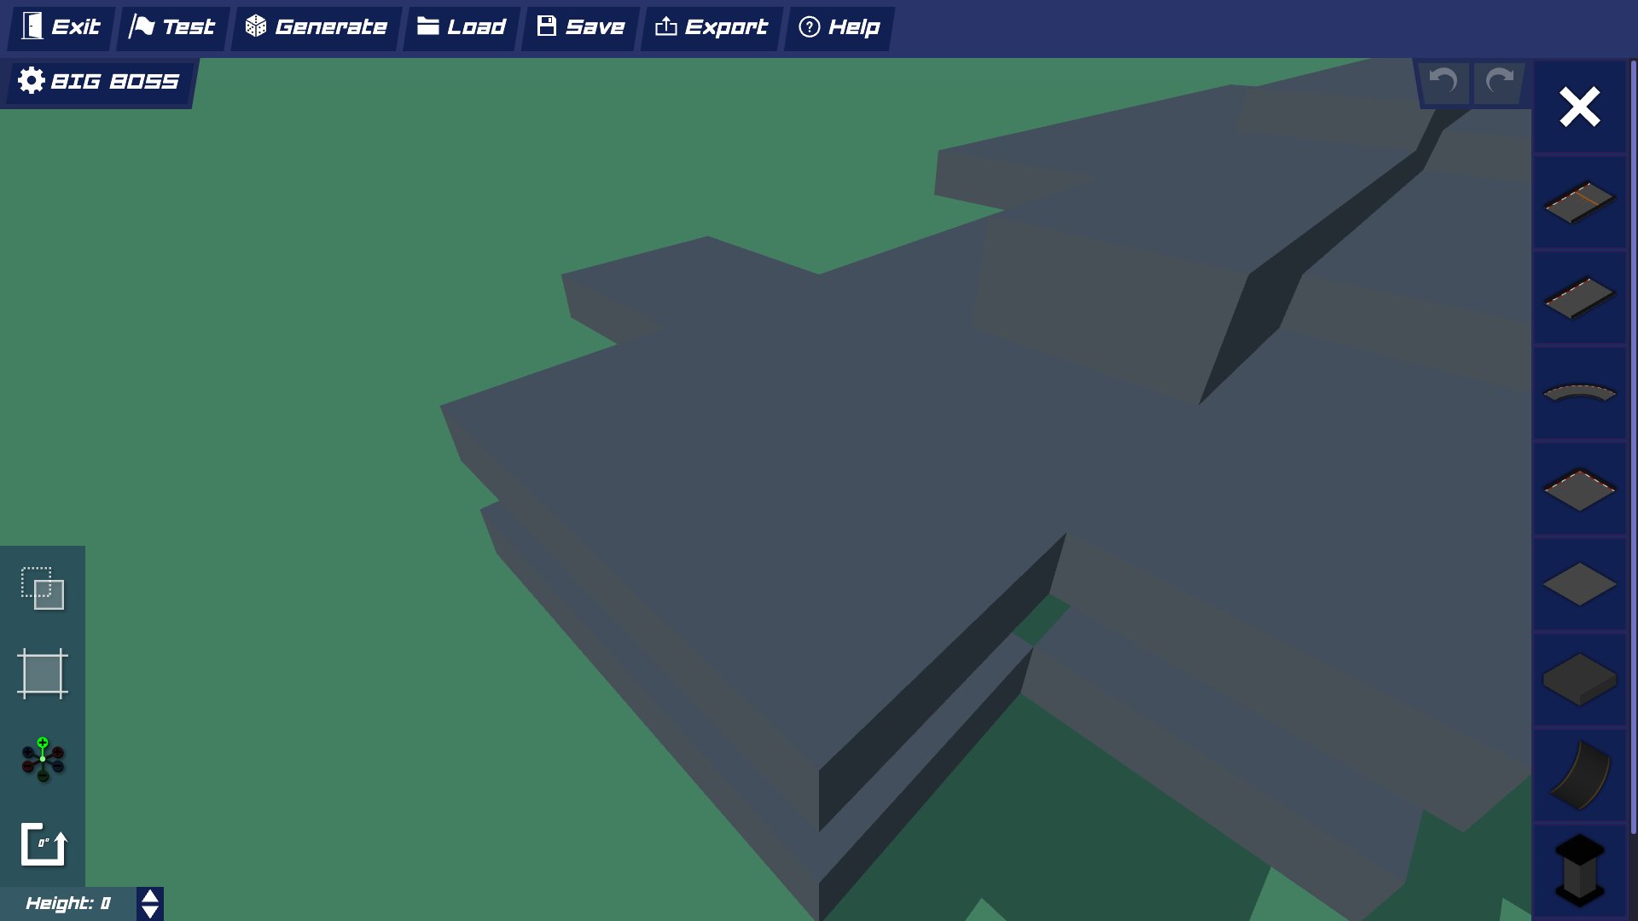1638x921 pixels.
Task: Select the start line road piece
Action: pyautogui.click(x=1579, y=203)
